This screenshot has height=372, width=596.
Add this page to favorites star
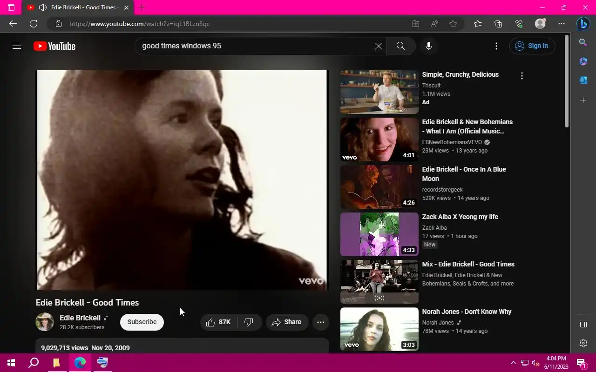click(x=453, y=24)
